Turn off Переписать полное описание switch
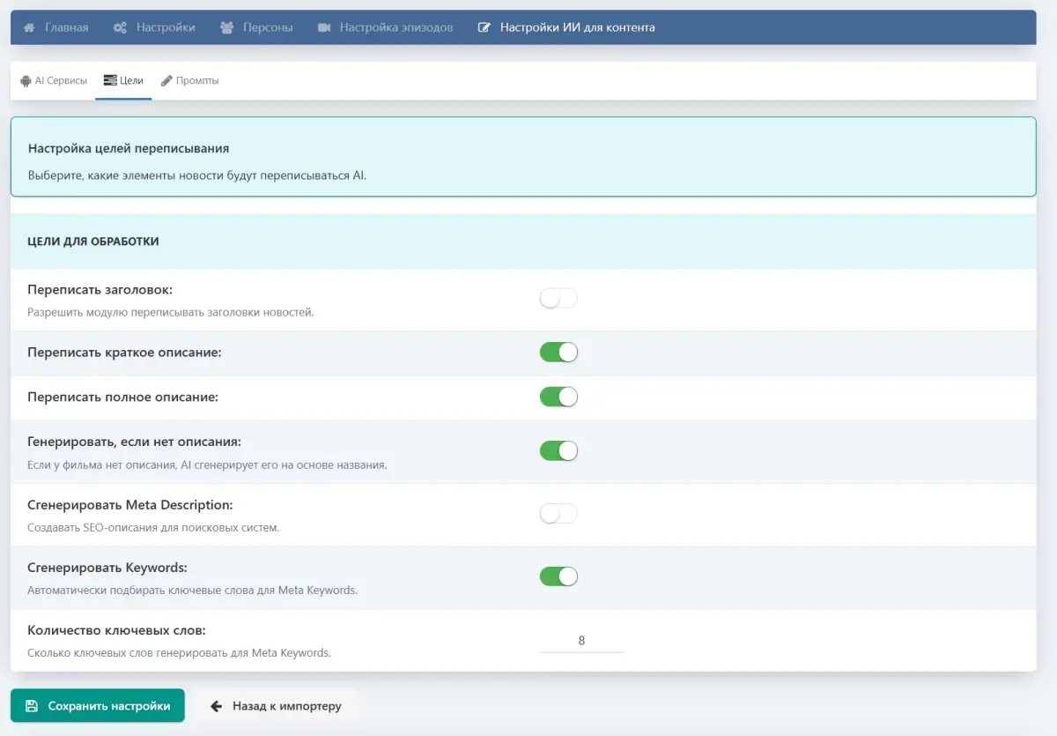The image size is (1057, 736). (558, 397)
